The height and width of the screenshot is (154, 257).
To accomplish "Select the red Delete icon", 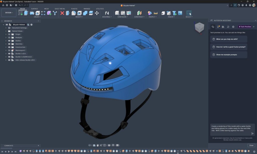I will 62,13.
